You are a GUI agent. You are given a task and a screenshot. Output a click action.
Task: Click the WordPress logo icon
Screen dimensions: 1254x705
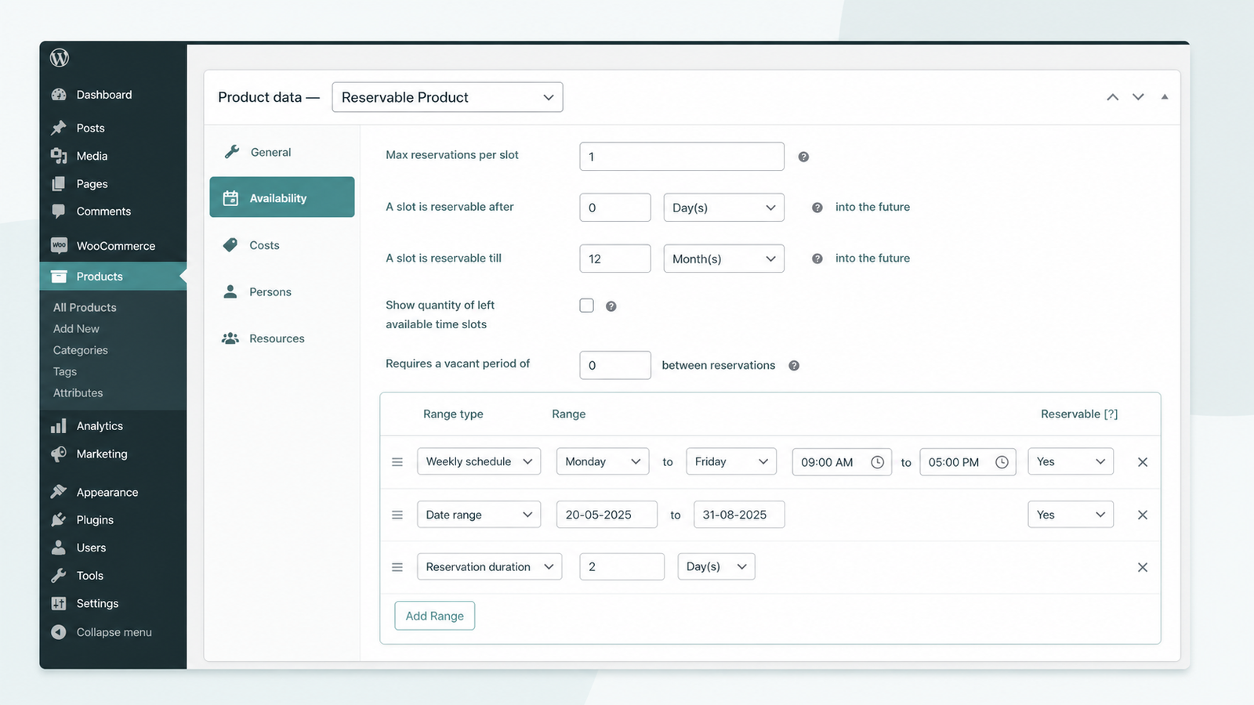click(x=60, y=58)
